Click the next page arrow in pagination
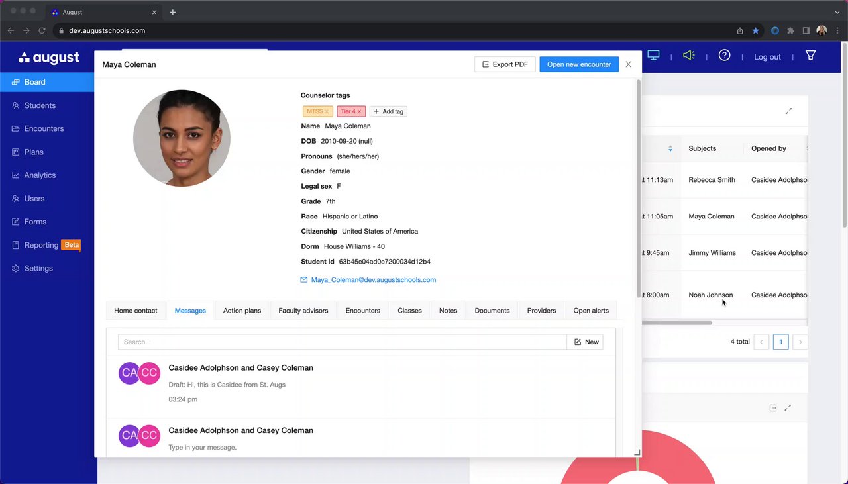This screenshot has height=484, width=848. [800, 342]
